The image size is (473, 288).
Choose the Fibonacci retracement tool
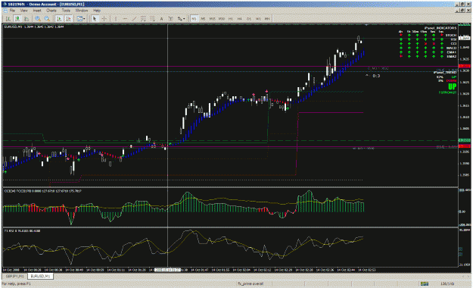coord(152,19)
